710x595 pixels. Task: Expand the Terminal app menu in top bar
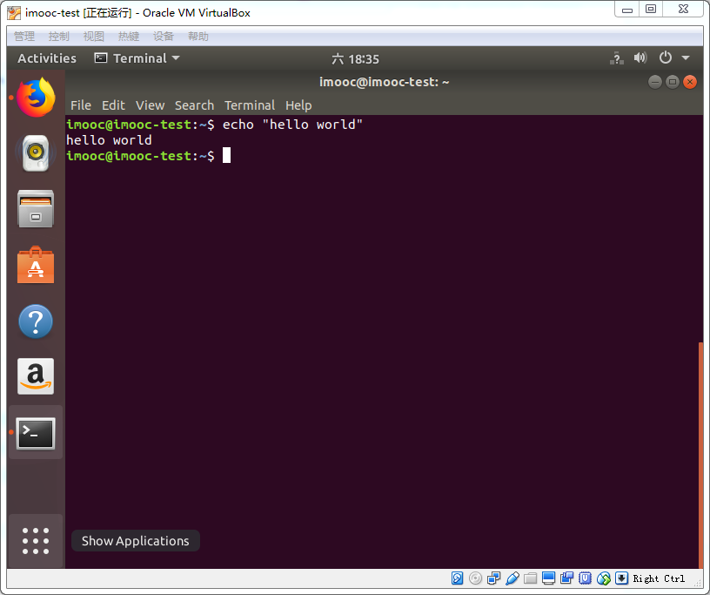point(137,58)
